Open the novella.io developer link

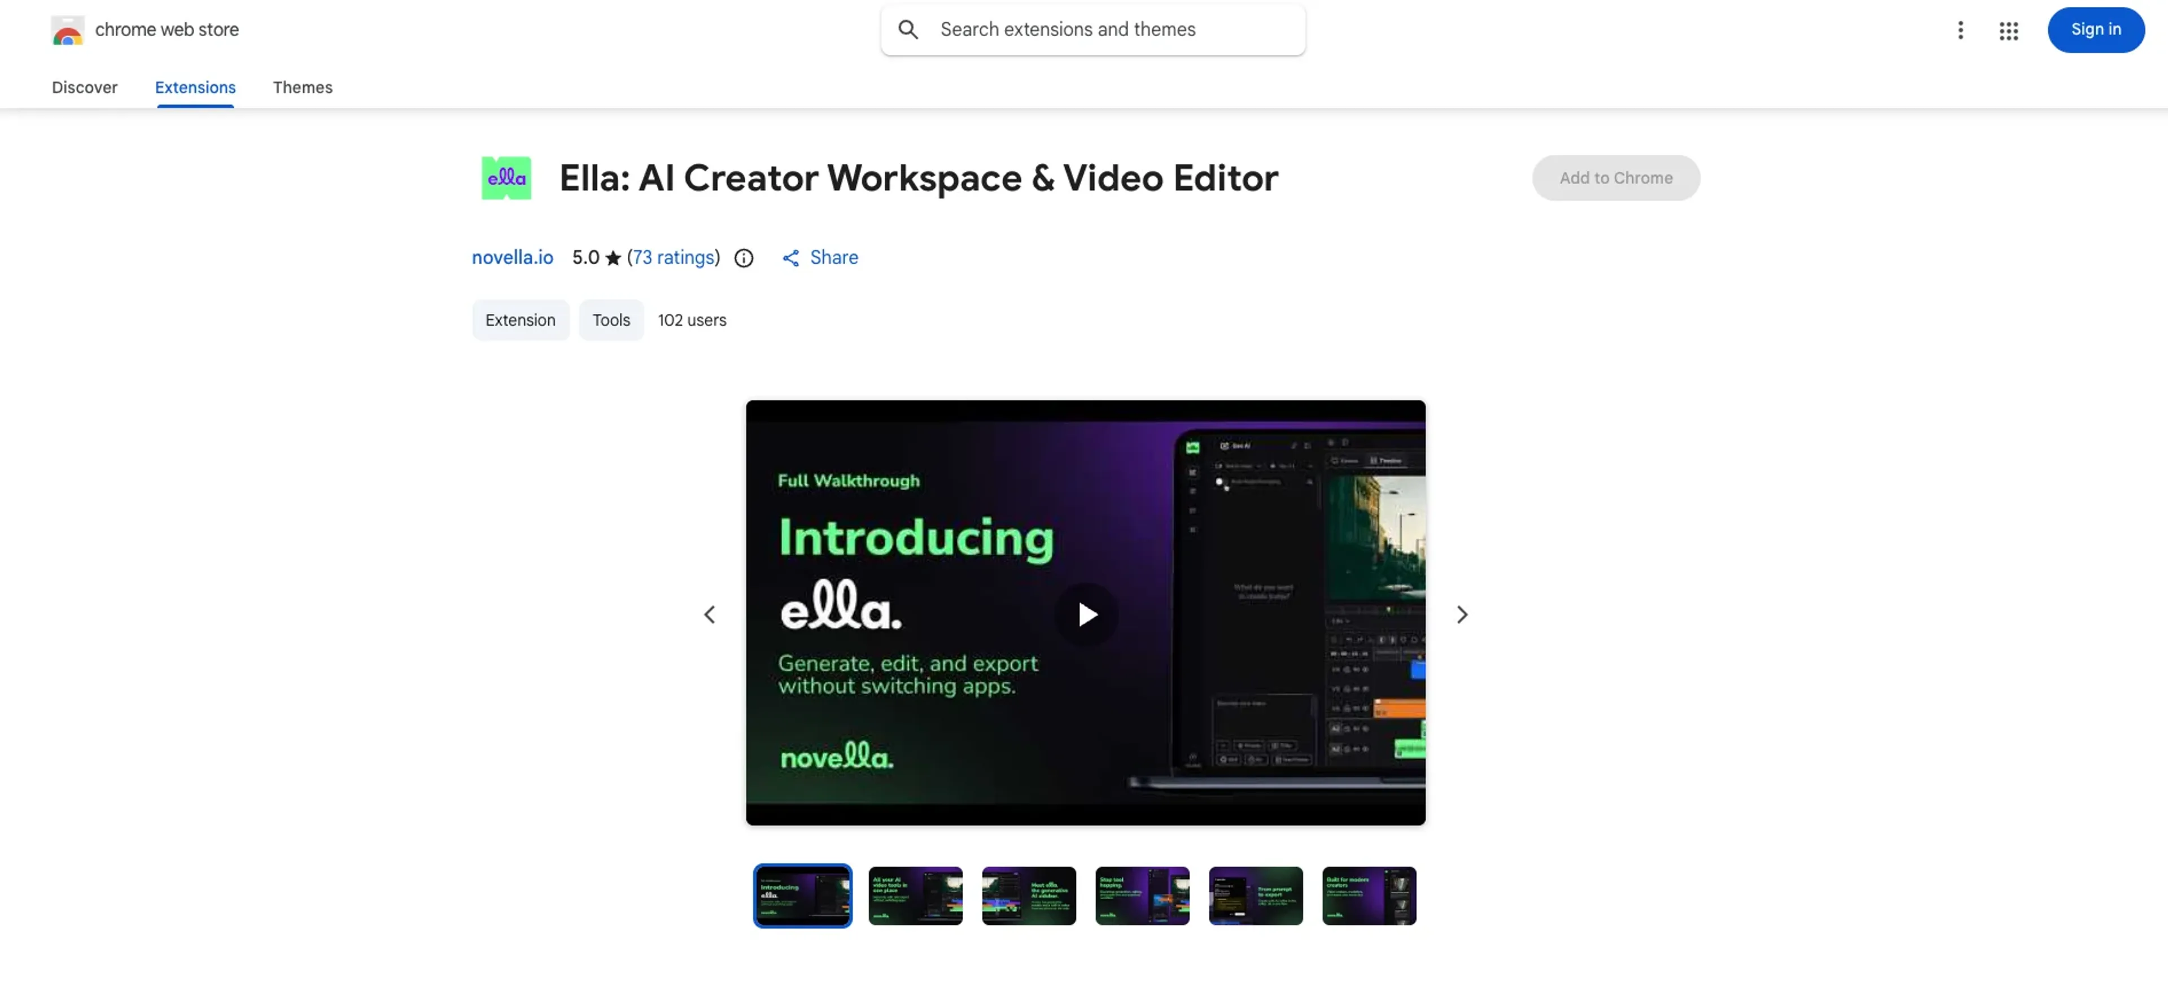[x=512, y=257]
